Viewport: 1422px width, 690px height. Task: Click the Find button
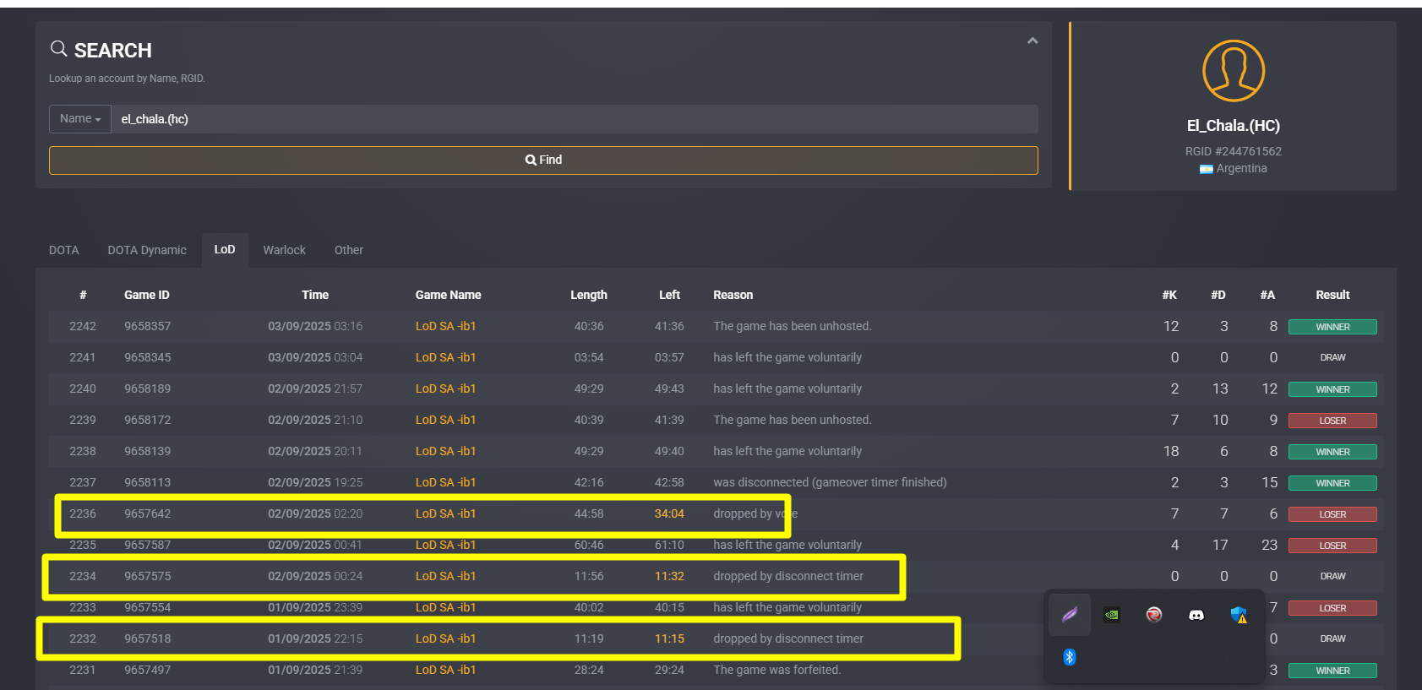coord(543,160)
